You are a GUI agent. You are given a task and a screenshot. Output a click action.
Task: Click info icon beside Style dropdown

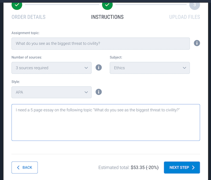coord(99,92)
